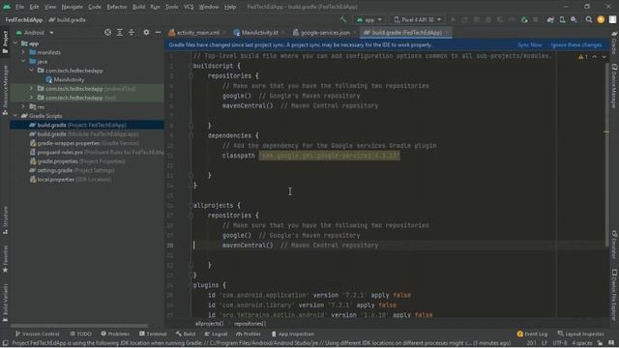
Task: Expand the res folder
Action: coord(23,106)
